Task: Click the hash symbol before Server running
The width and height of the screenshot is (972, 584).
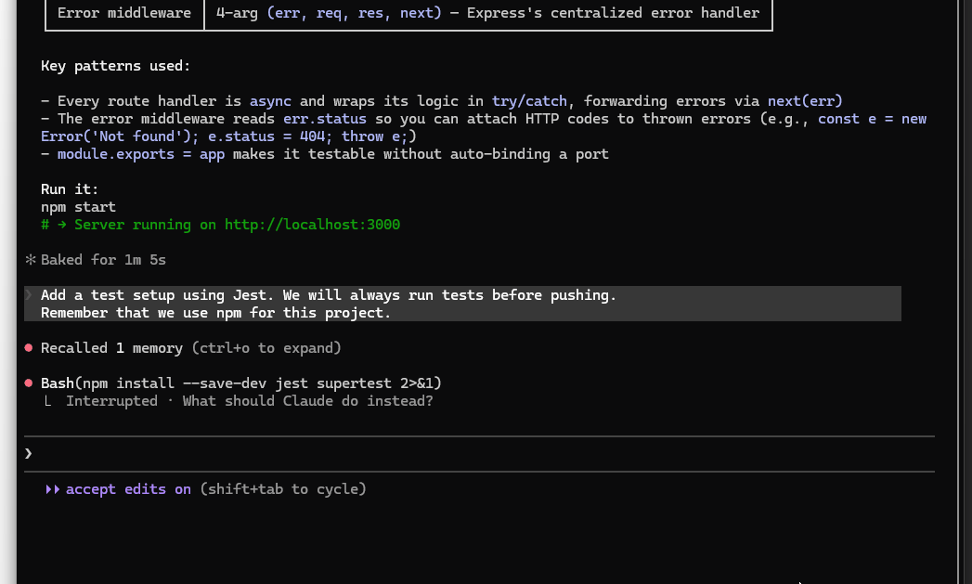Action: tap(45, 225)
